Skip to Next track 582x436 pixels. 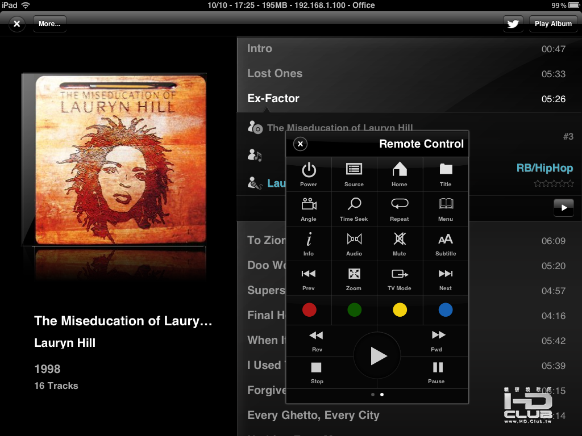tap(446, 278)
